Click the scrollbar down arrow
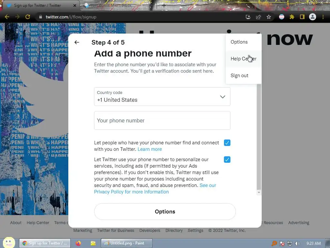The image size is (330, 248). [259, 192]
